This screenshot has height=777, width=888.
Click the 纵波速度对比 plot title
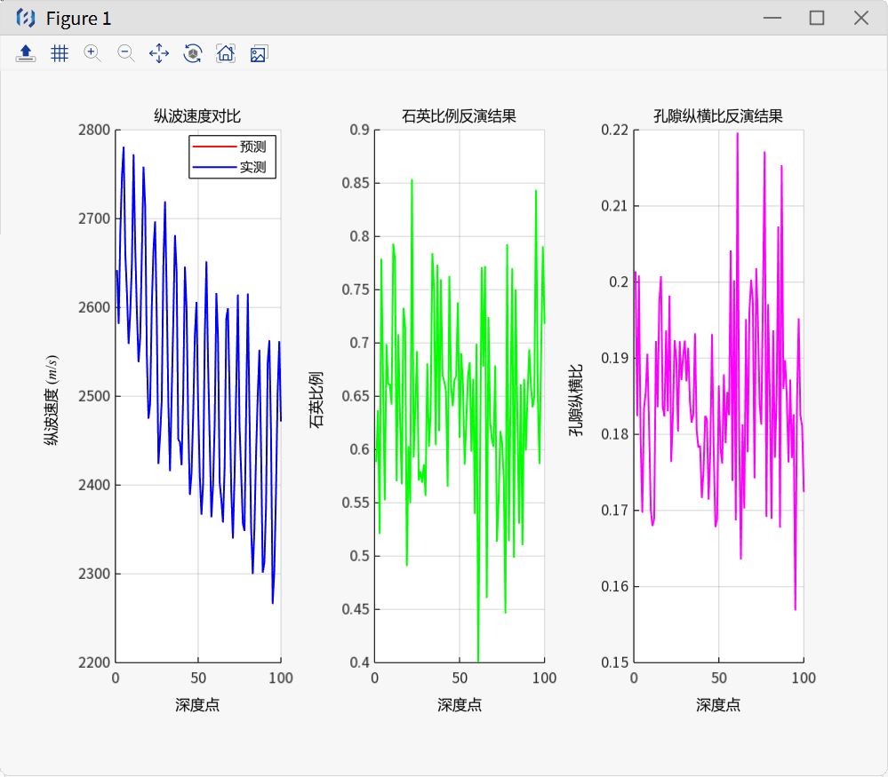pyautogui.click(x=197, y=116)
